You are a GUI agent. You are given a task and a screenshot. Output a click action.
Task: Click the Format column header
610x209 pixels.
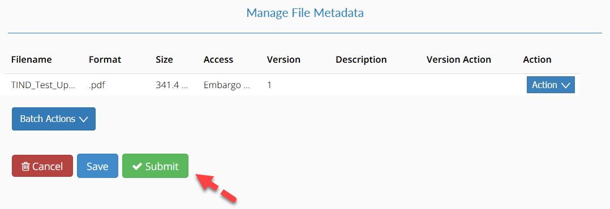pyautogui.click(x=105, y=60)
